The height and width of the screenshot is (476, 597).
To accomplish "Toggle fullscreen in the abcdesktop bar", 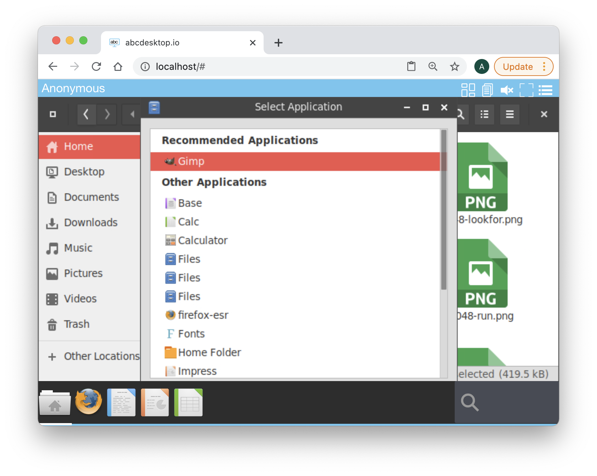I will click(x=526, y=90).
